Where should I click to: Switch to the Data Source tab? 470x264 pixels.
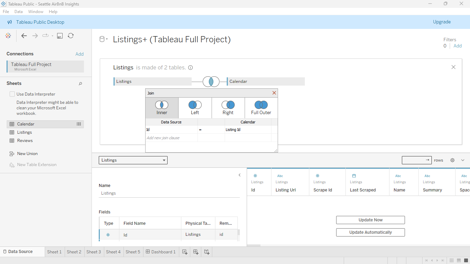tap(23, 252)
